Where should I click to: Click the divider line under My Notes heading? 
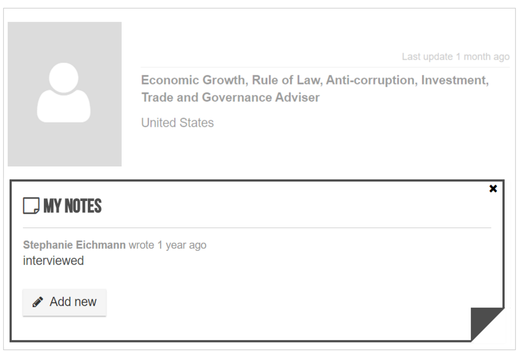coord(257,228)
